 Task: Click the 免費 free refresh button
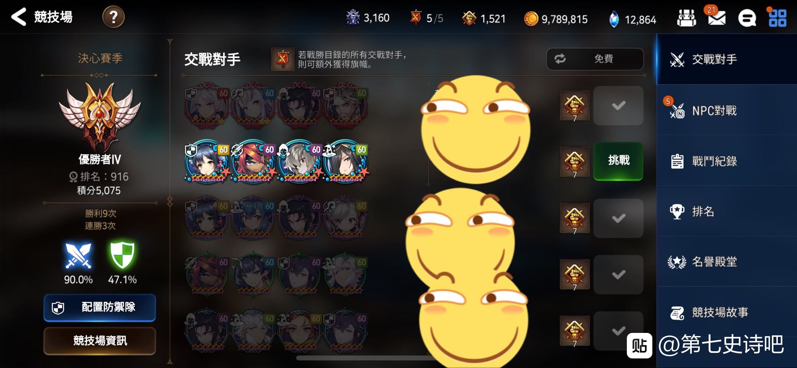[595, 59]
